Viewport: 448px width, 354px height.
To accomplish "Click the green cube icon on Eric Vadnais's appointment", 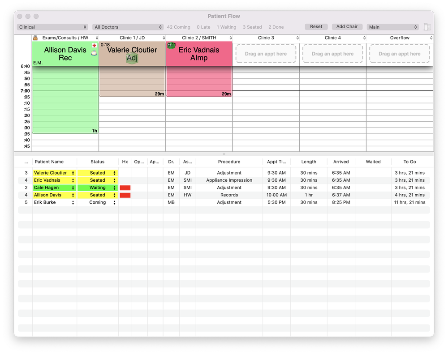I will pyautogui.click(x=171, y=45).
